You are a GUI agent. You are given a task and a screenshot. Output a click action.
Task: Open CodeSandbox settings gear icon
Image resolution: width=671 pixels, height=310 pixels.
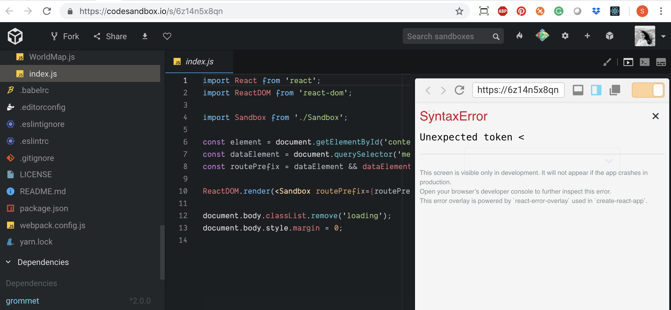(565, 36)
